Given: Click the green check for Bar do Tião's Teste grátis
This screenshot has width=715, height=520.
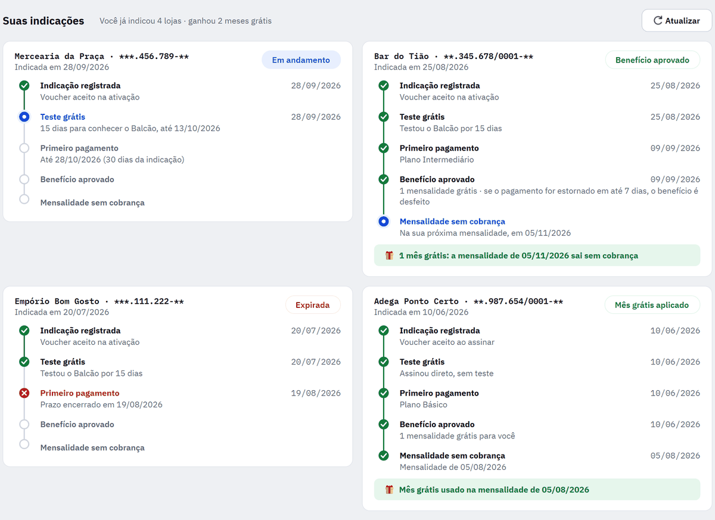Looking at the screenshot, I should coord(384,117).
